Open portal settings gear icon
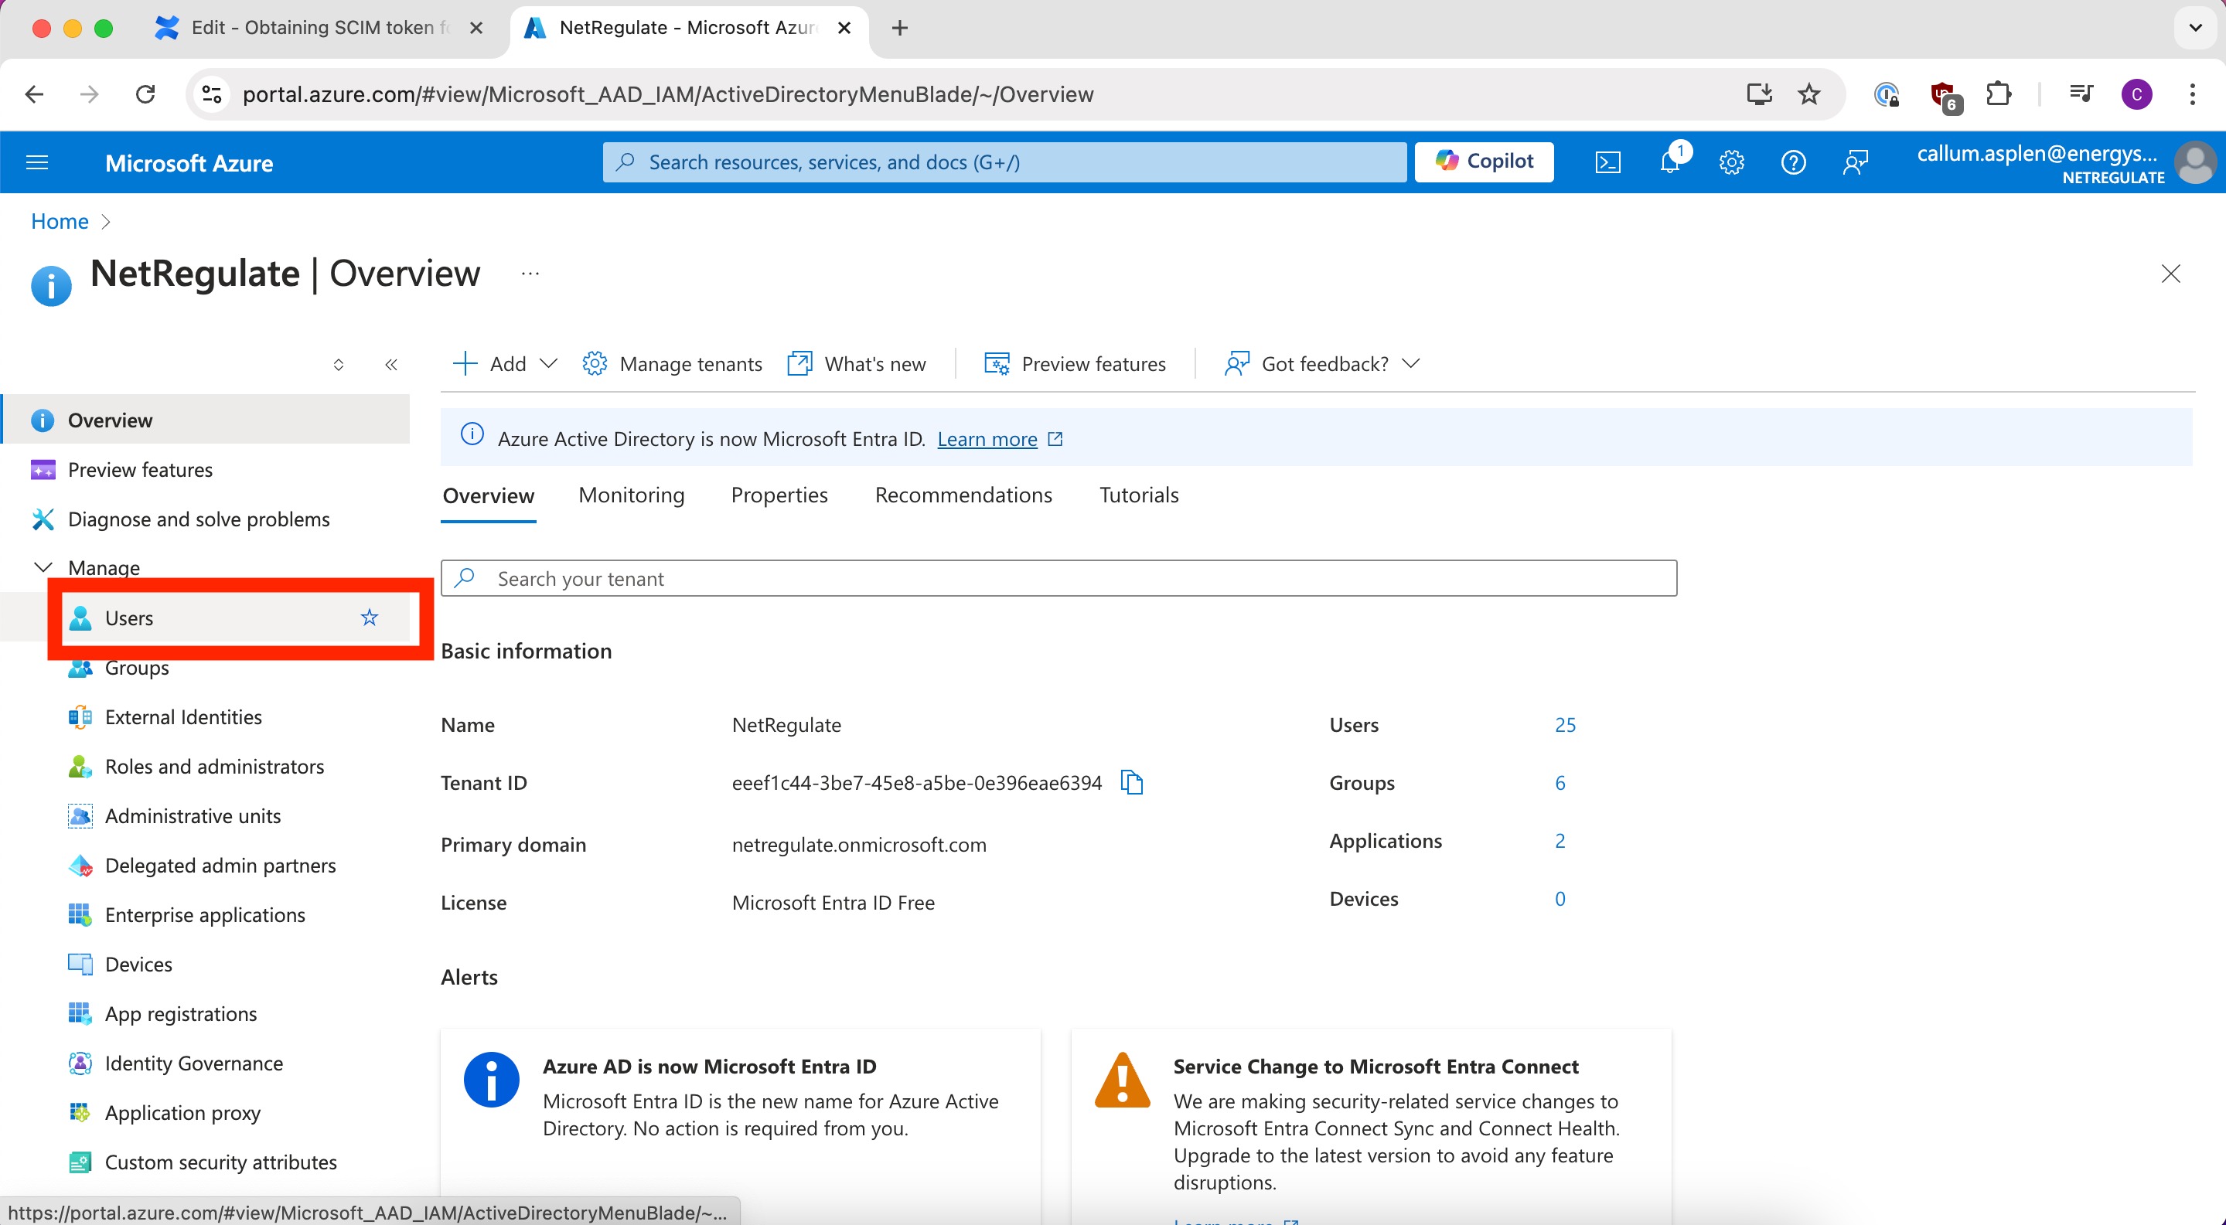Screen dimensions: 2226x1225 pos(1731,162)
